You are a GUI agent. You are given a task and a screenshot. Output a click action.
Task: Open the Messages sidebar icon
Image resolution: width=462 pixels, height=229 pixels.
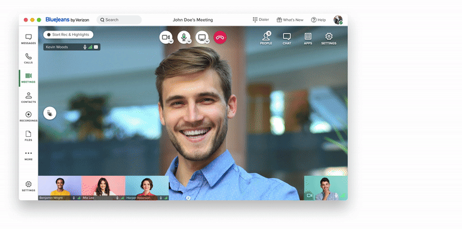coord(28,39)
